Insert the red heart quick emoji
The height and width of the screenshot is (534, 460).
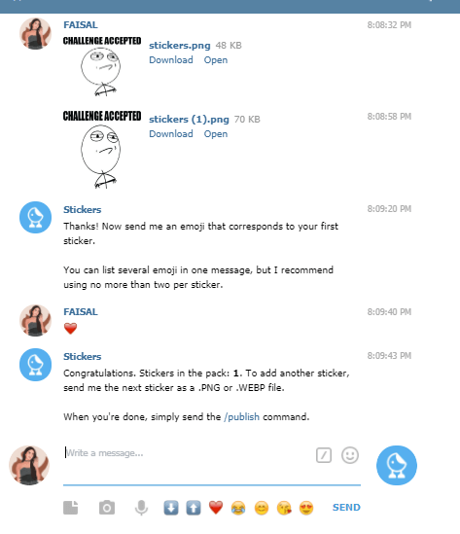coord(216,508)
